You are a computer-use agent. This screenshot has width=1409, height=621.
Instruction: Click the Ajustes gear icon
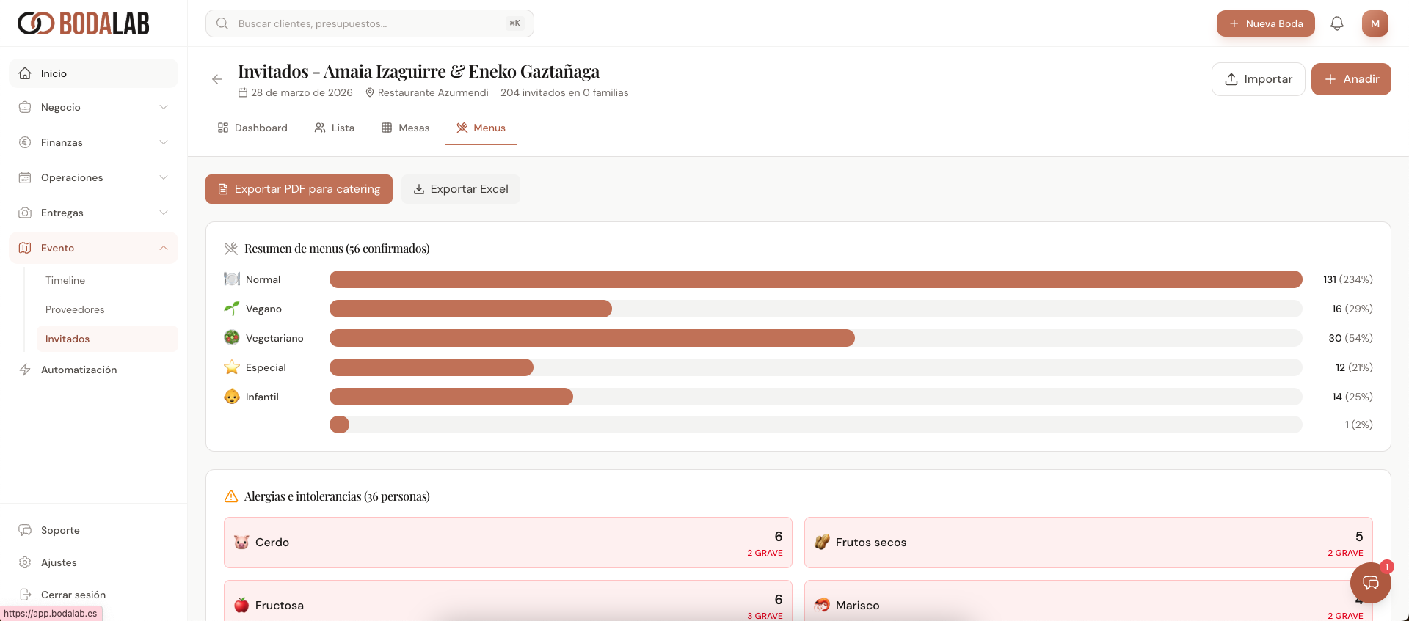[25, 562]
